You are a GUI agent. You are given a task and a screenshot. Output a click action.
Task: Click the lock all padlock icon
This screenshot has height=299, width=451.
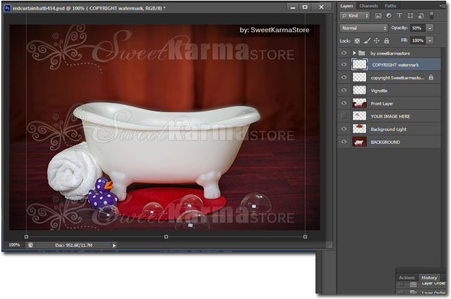[387, 41]
